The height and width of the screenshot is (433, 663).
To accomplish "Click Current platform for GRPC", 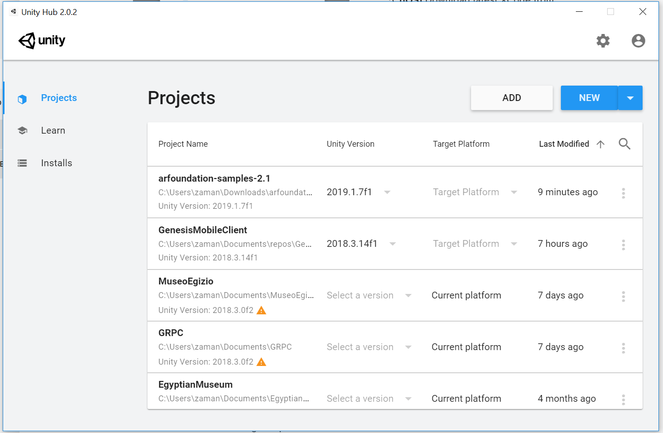I will coord(466,347).
